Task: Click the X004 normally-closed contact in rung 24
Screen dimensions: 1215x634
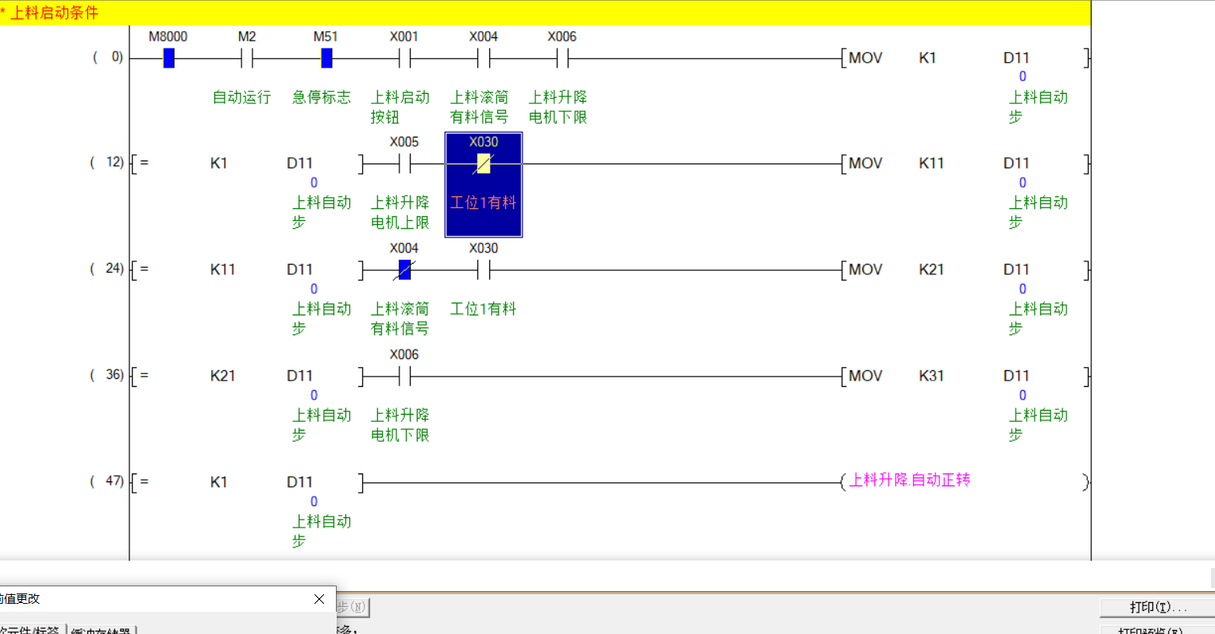Action: pyautogui.click(x=404, y=270)
